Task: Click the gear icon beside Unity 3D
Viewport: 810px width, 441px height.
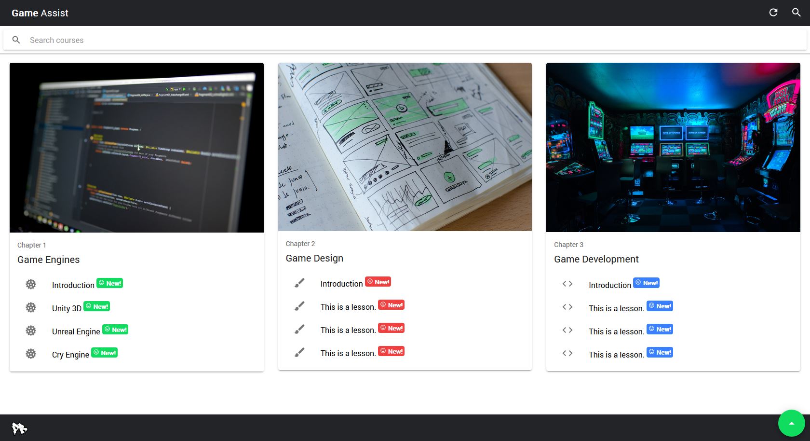Action: [x=31, y=307]
